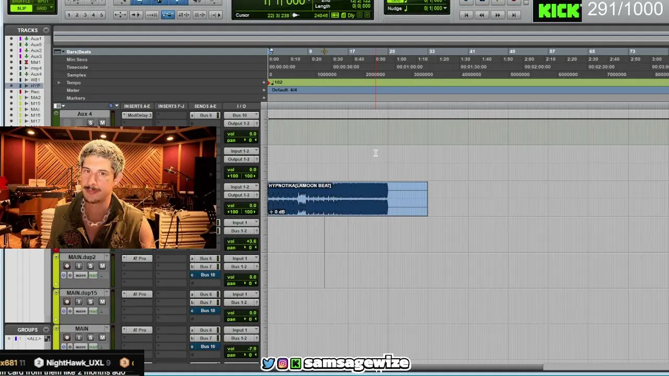Expand the Tempo ruler
Viewport: 669px width, 376px height.
tap(59, 83)
